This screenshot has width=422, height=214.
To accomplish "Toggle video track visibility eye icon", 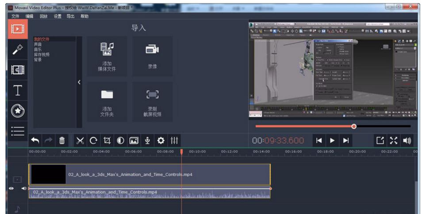I will pyautogui.click(x=12, y=188).
